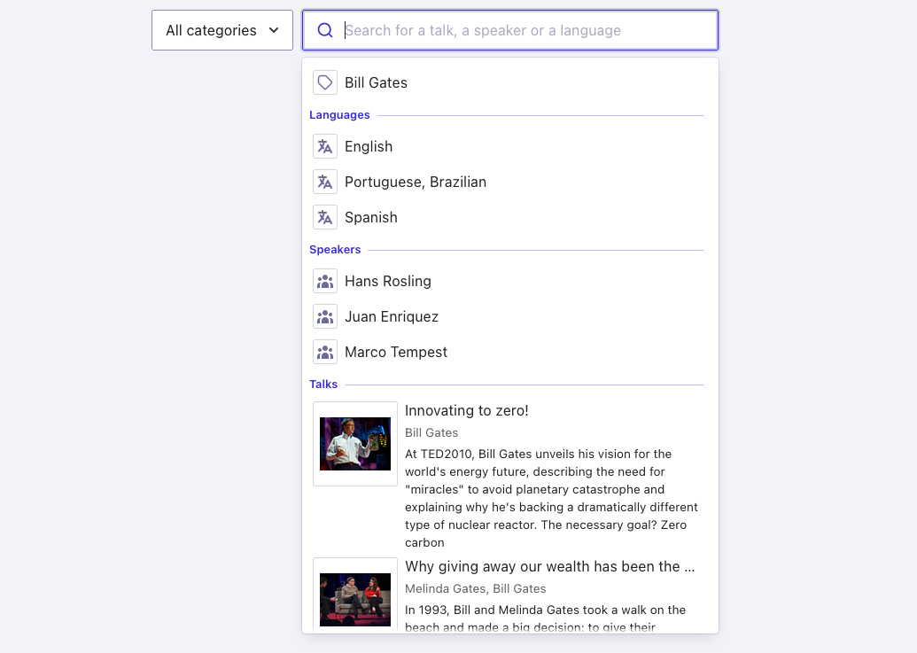Choose Portuguese, Brazilian language suggestion
Screen dimensions: 917x653
[510, 183]
